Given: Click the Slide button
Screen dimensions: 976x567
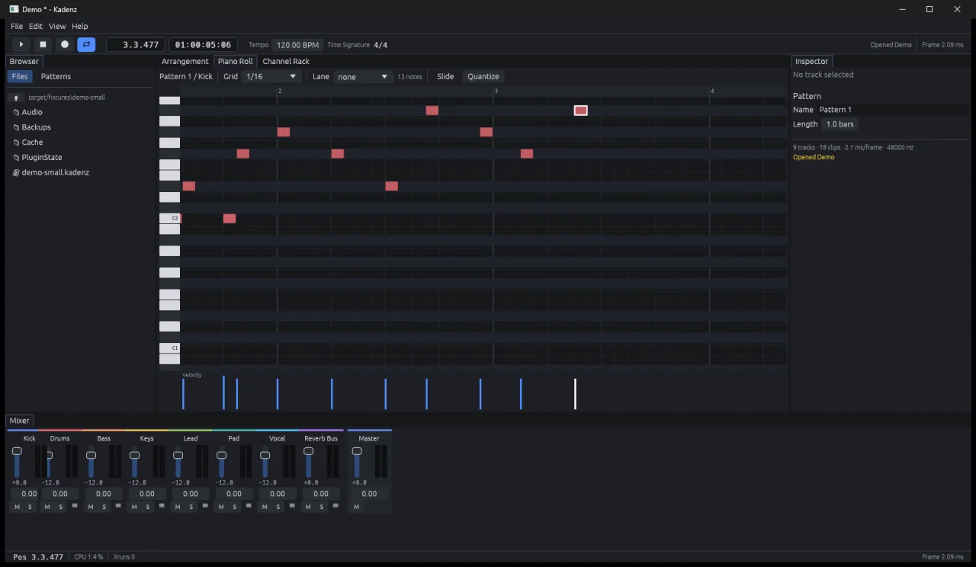Looking at the screenshot, I should [x=445, y=76].
